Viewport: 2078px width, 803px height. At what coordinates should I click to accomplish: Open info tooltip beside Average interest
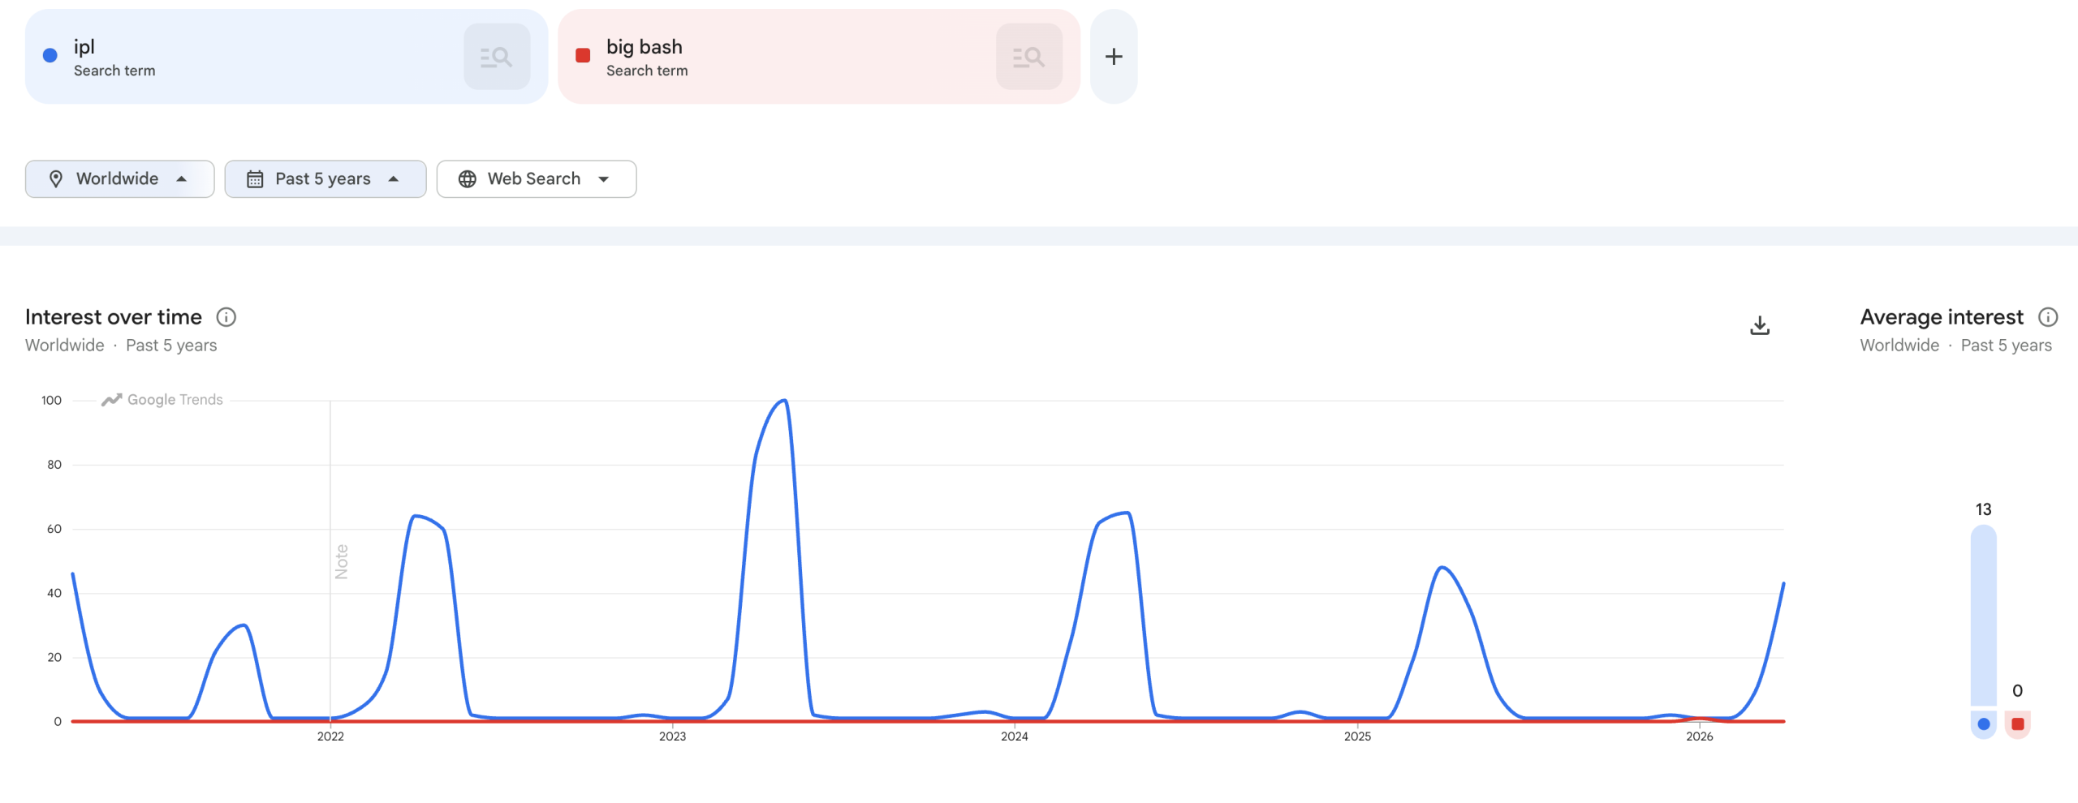click(2048, 317)
